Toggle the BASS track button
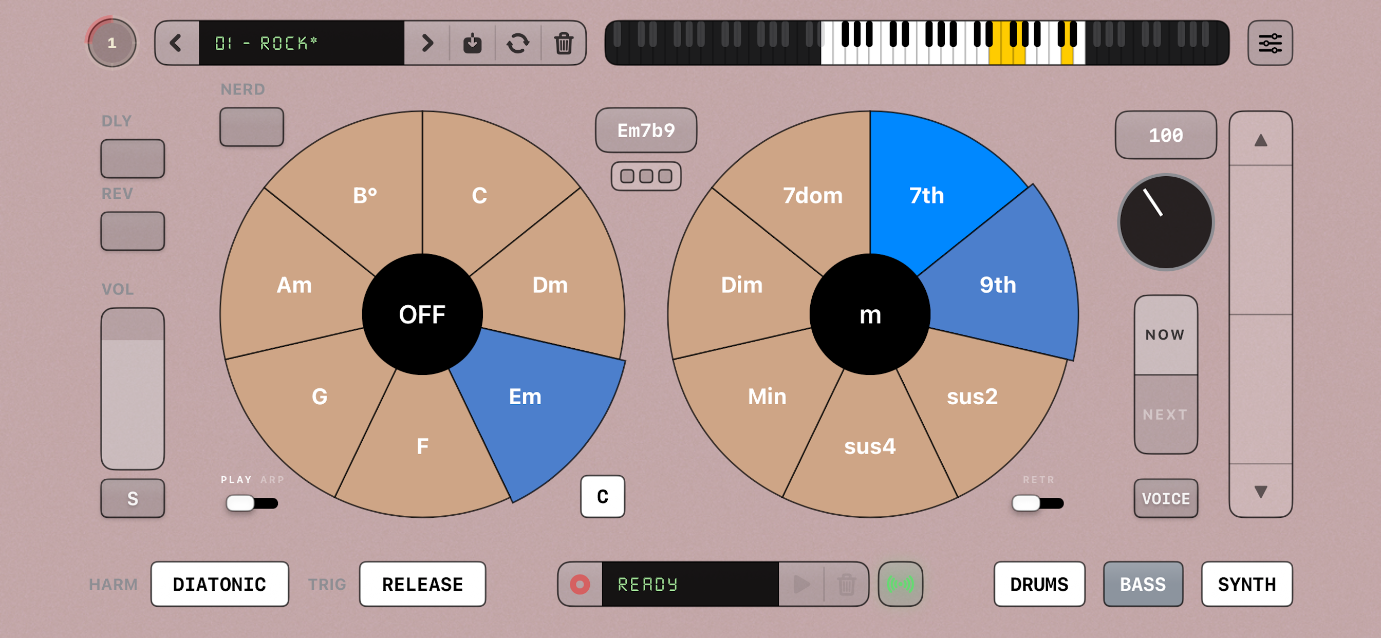Screen dimensions: 1381x638 (1143, 584)
